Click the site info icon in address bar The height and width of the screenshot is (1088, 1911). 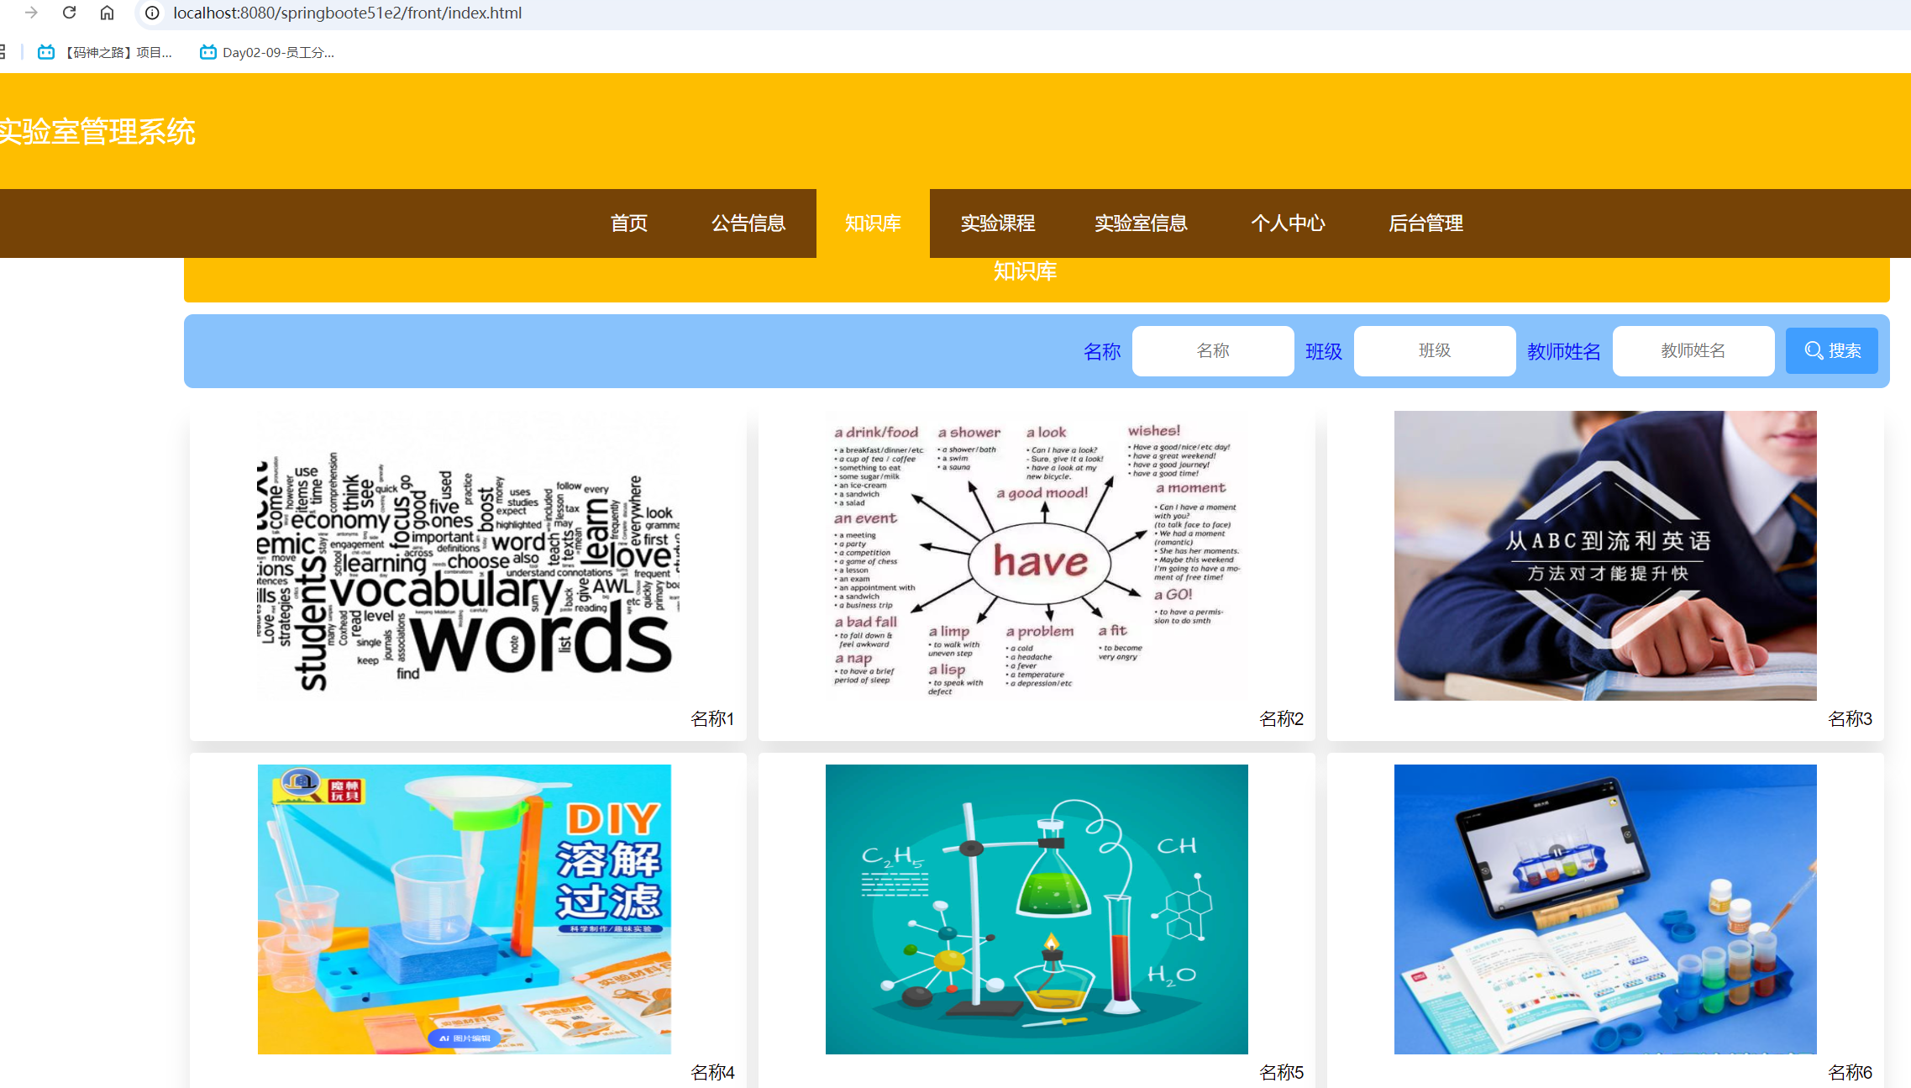click(151, 13)
